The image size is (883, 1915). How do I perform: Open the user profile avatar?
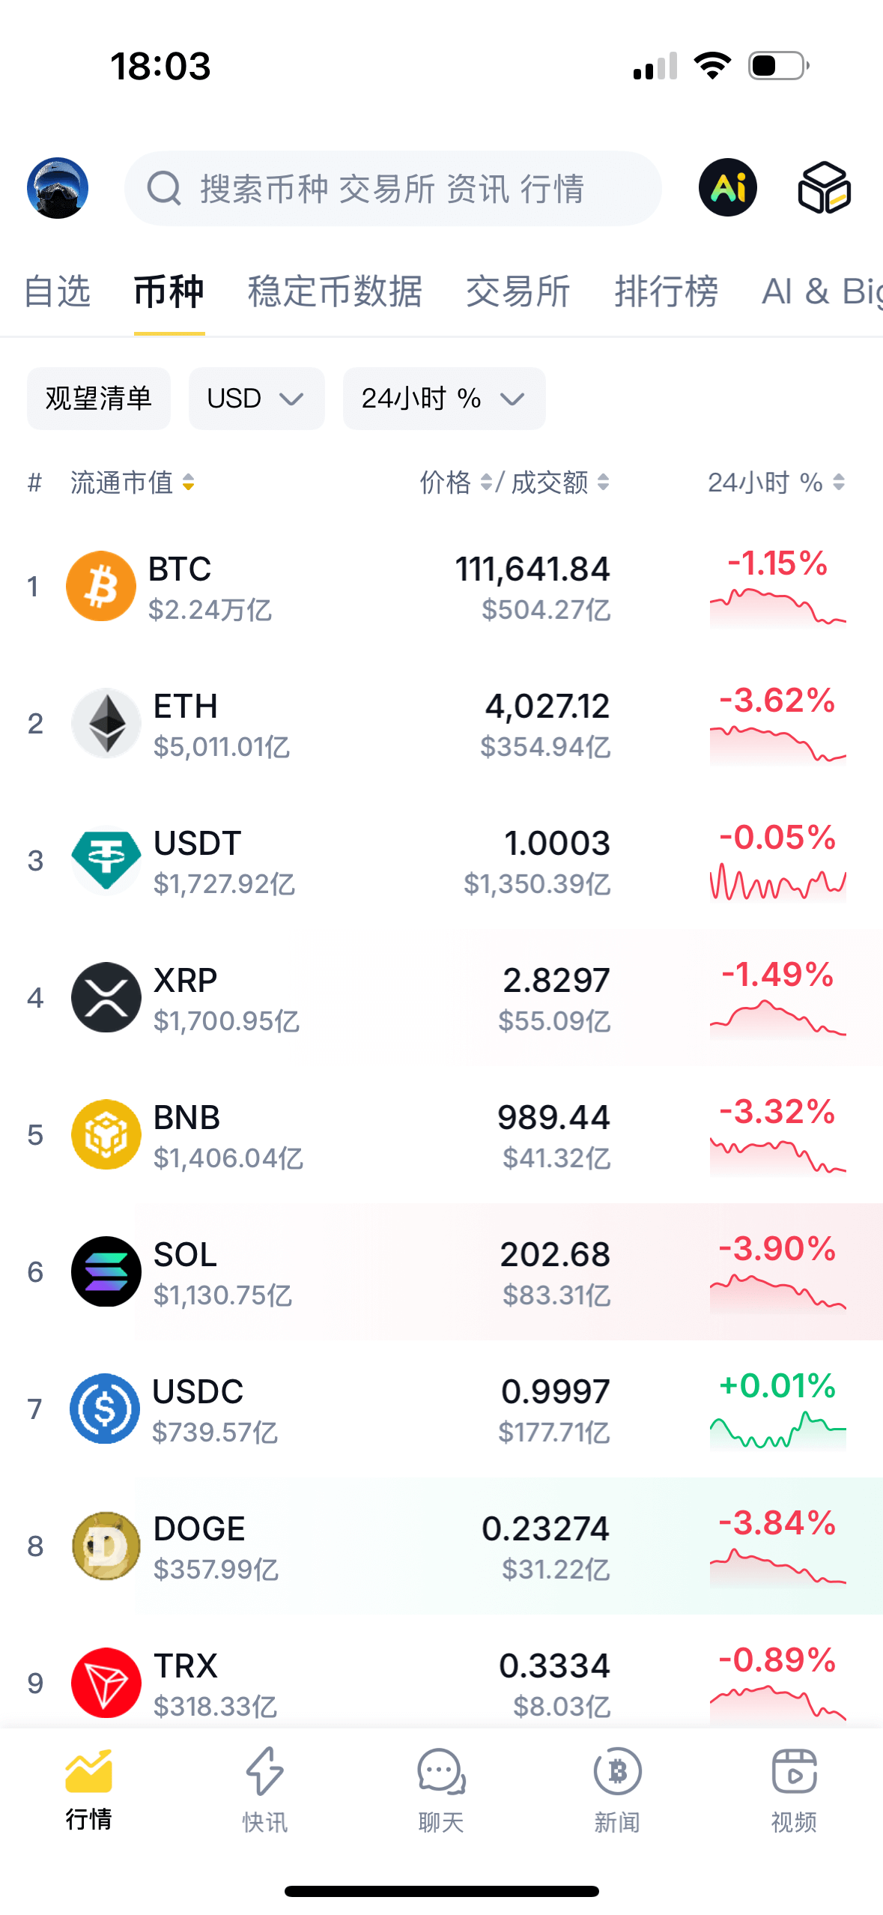click(58, 188)
